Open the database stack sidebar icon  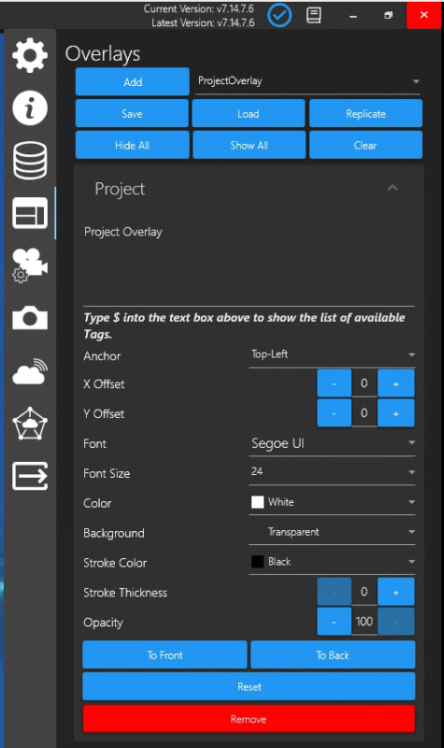point(30,160)
